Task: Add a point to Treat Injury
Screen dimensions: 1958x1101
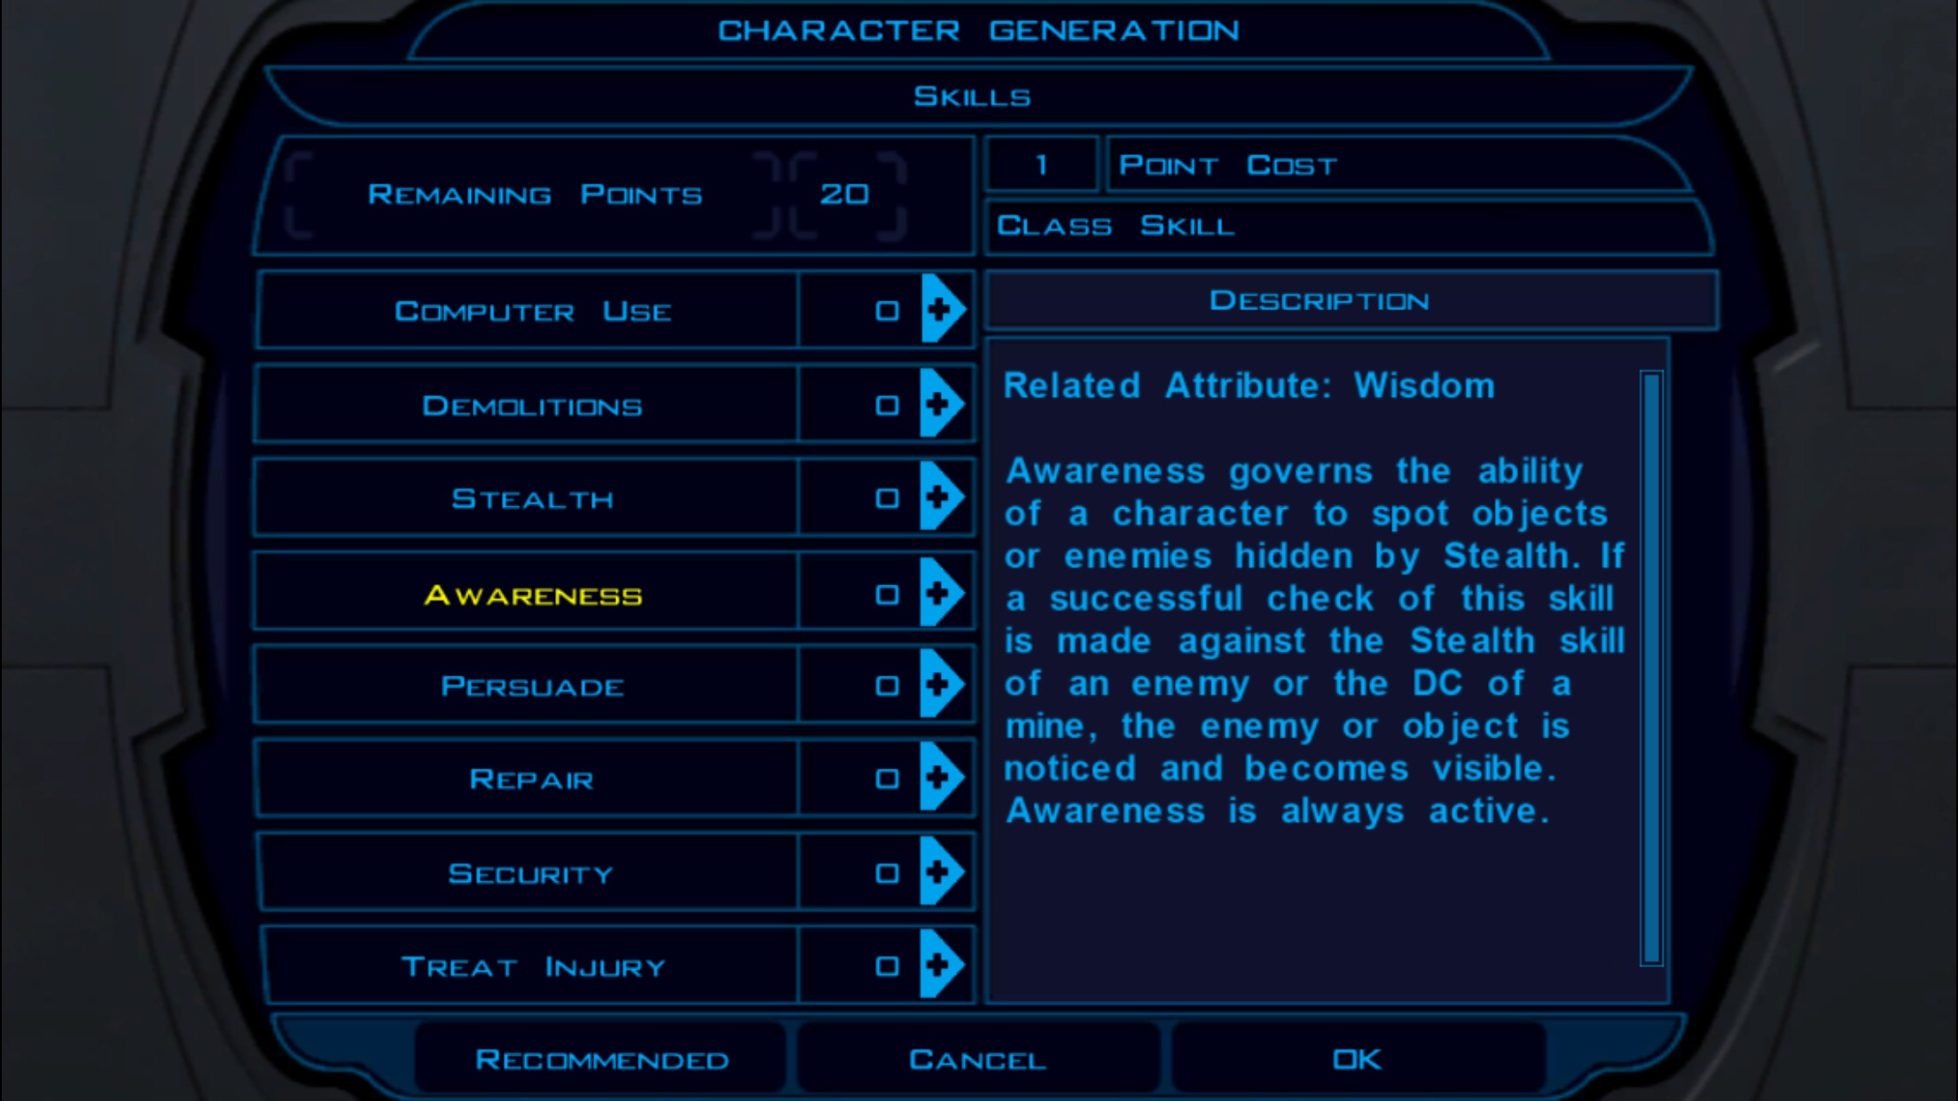Action: pyautogui.click(x=944, y=964)
